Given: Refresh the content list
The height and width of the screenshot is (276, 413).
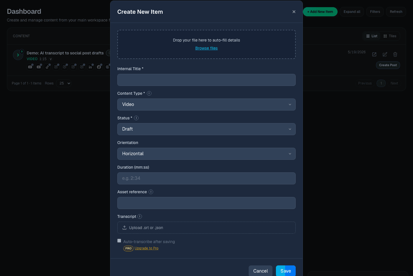Looking at the screenshot, I should (x=396, y=12).
